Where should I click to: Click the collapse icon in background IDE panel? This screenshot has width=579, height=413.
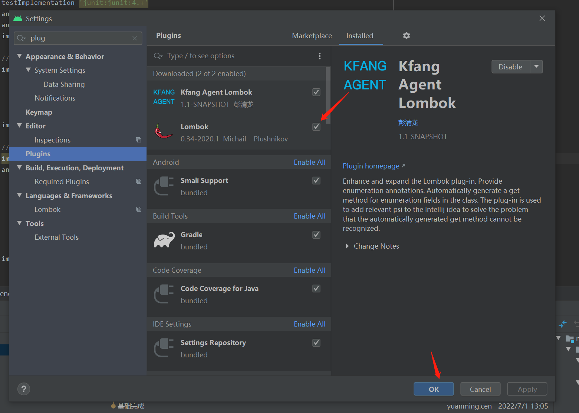(x=563, y=324)
